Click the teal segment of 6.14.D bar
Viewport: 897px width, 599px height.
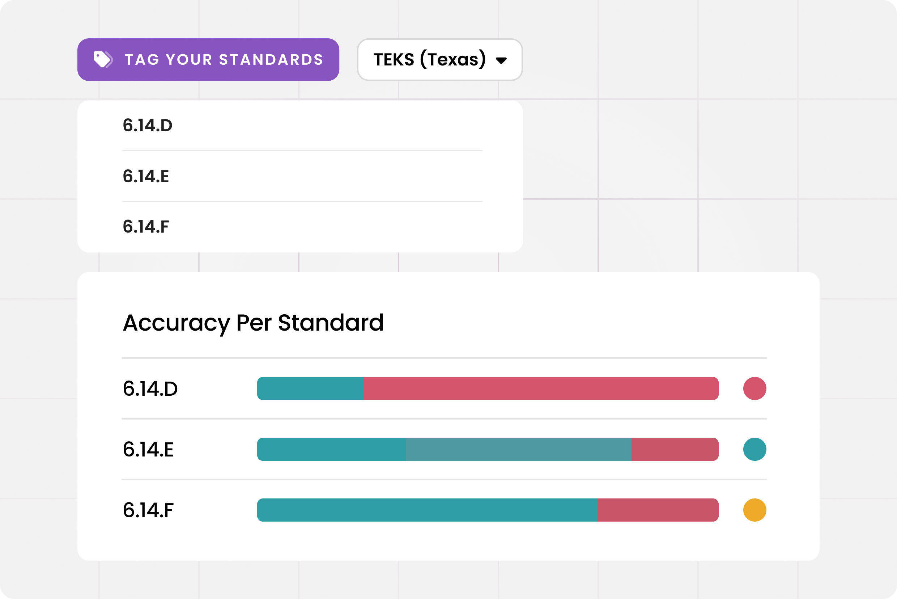(310, 388)
